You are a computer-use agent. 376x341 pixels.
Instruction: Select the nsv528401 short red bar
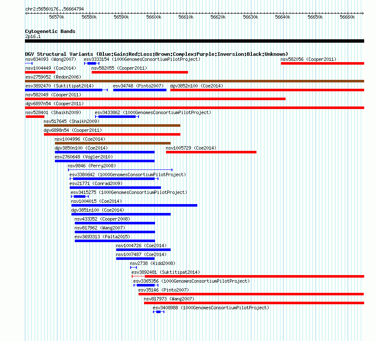click(35, 117)
